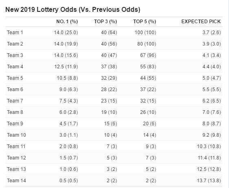Click the NO. 1 (%) column header
Screen dimensions: 229x188
pos(67,22)
